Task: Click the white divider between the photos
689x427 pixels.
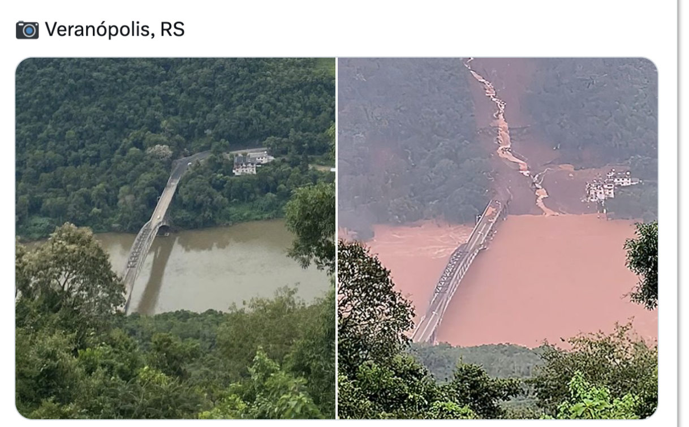Action: click(x=337, y=238)
